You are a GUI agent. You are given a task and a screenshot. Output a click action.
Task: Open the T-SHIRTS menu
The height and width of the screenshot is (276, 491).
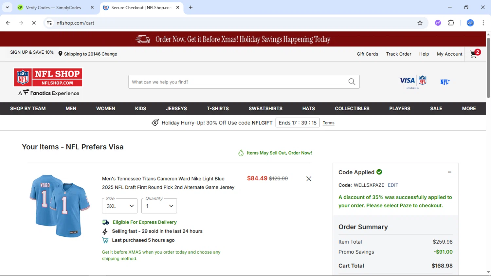(x=218, y=108)
